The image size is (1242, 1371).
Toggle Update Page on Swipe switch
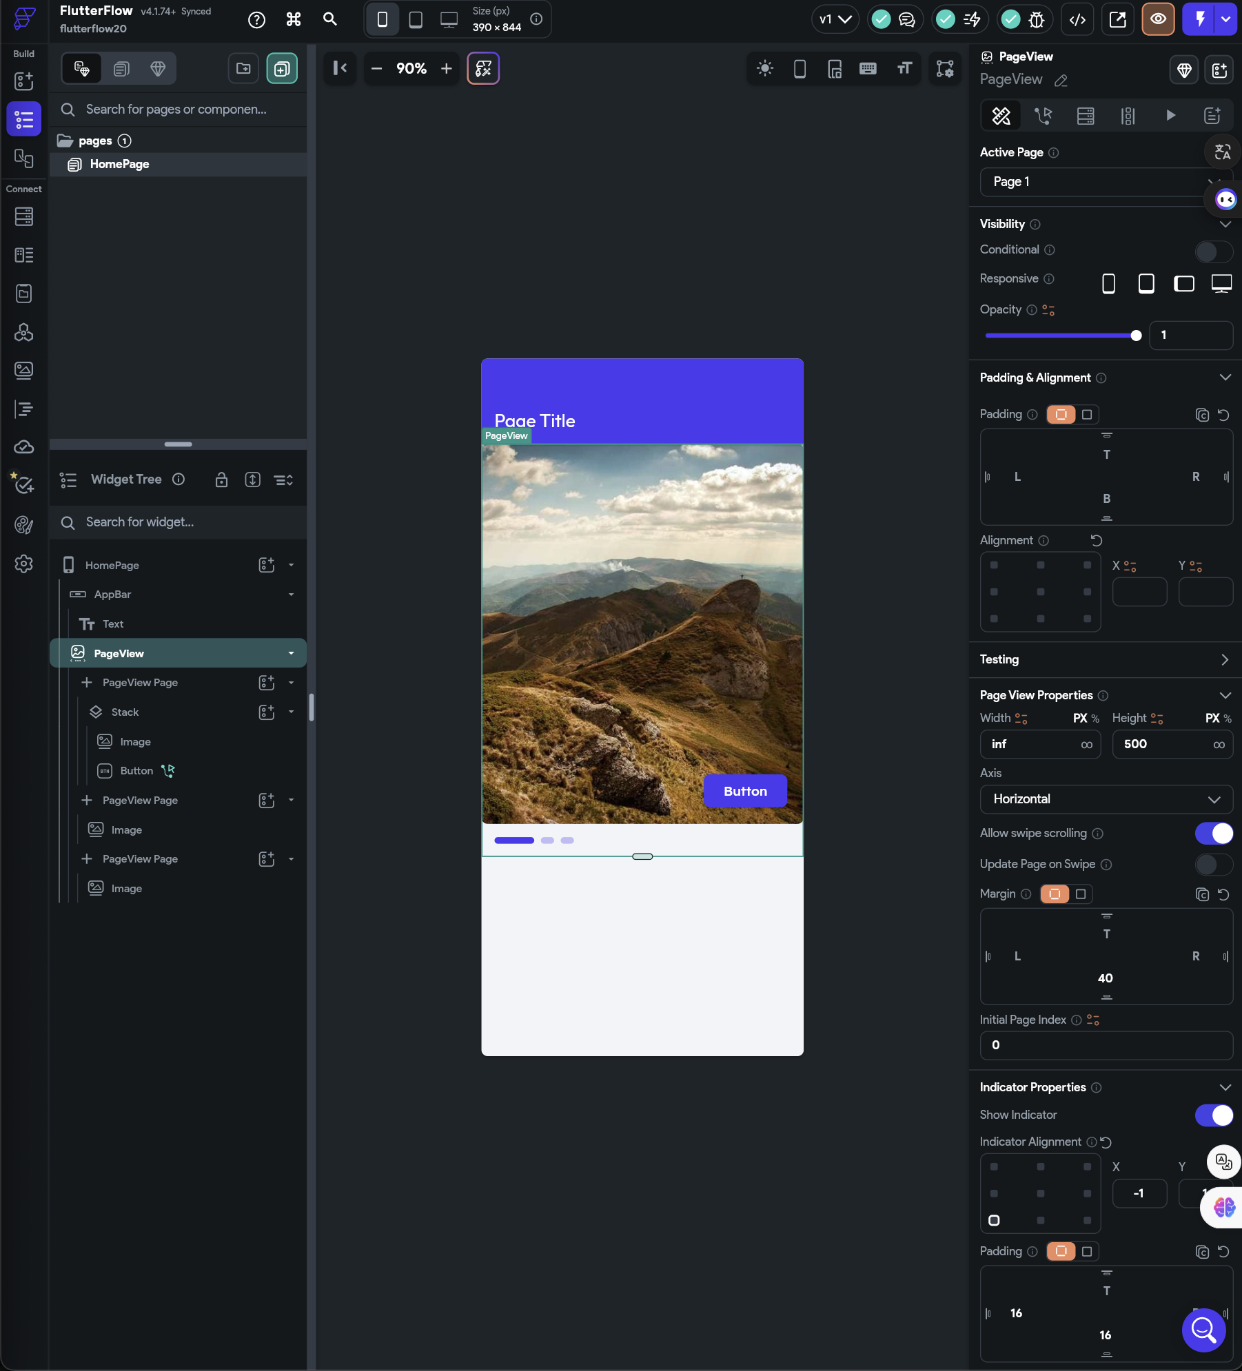(1213, 865)
